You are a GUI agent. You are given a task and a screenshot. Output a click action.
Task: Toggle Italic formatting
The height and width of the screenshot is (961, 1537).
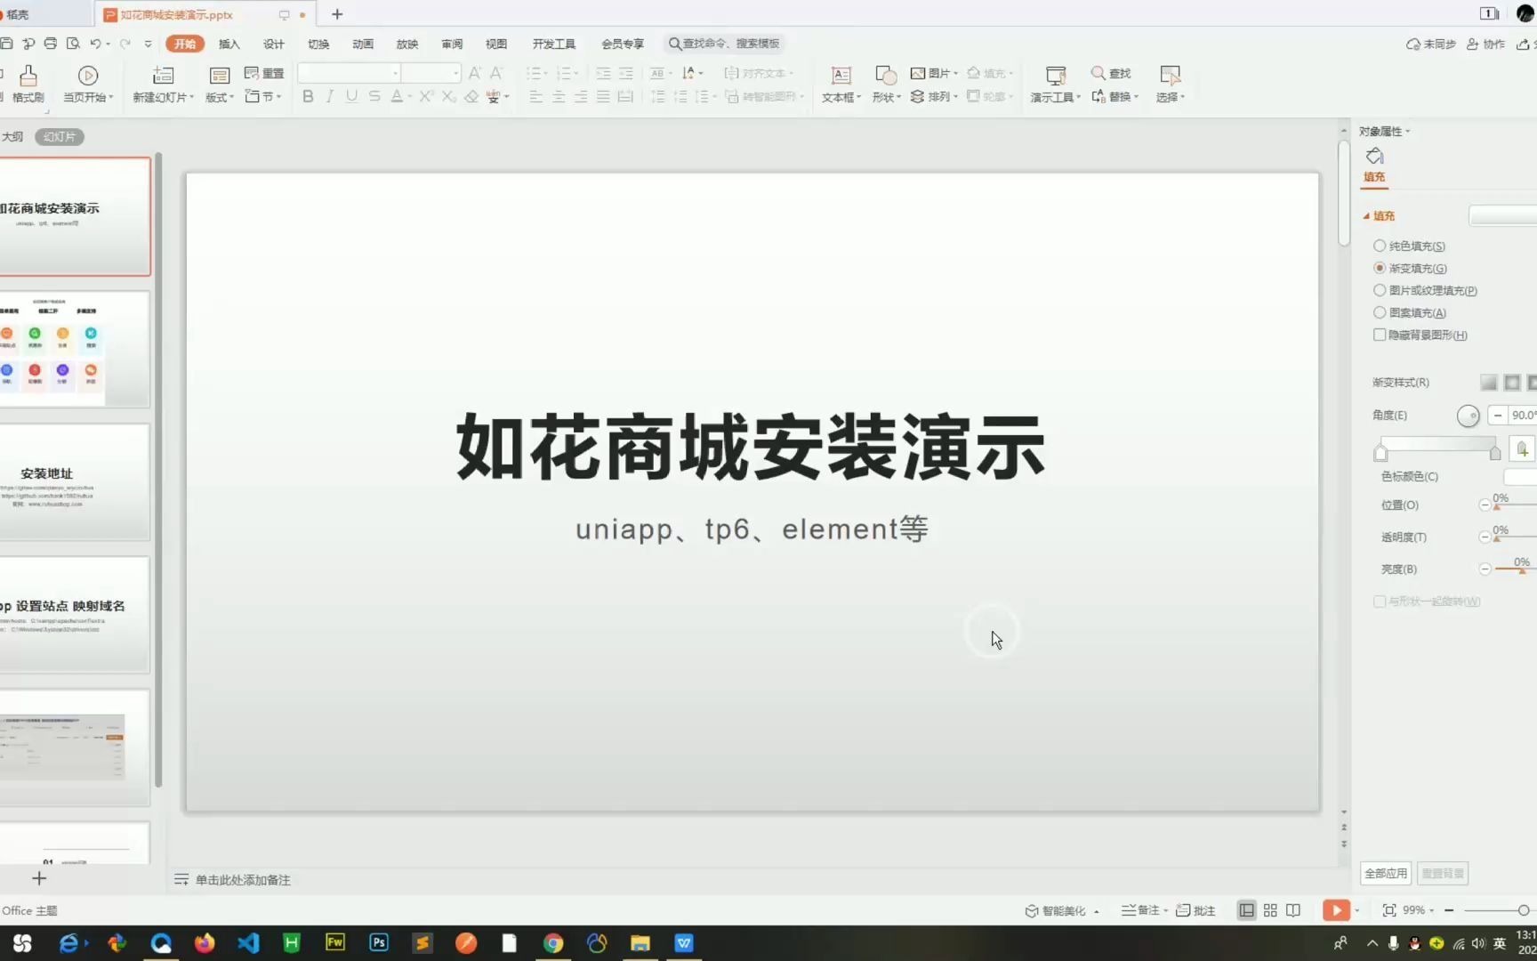point(330,96)
